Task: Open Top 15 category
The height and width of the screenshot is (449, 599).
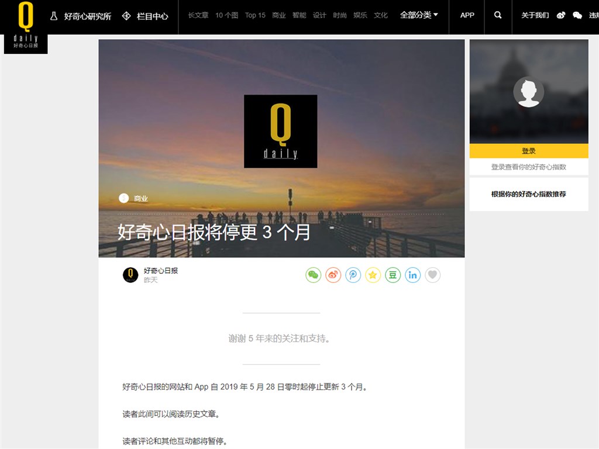Action: [x=255, y=15]
